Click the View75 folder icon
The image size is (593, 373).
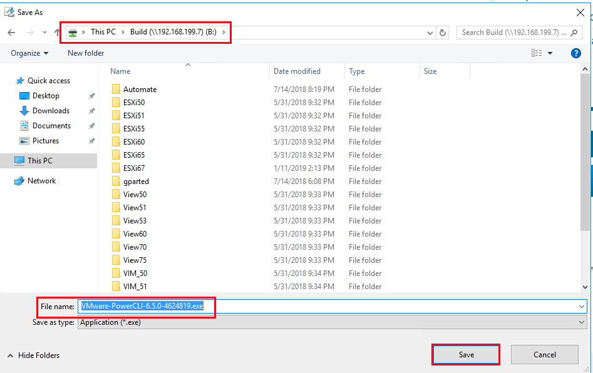[x=116, y=260]
